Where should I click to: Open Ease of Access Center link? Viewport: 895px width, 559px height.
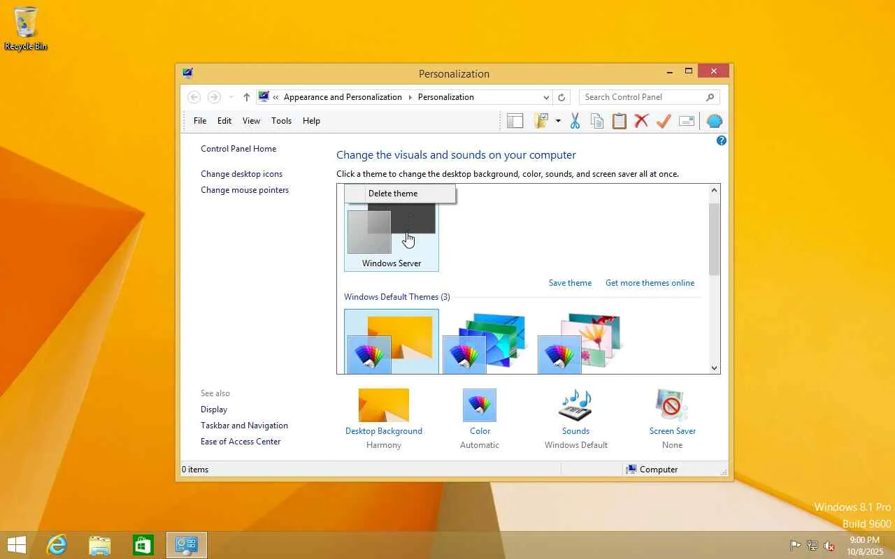click(x=241, y=442)
